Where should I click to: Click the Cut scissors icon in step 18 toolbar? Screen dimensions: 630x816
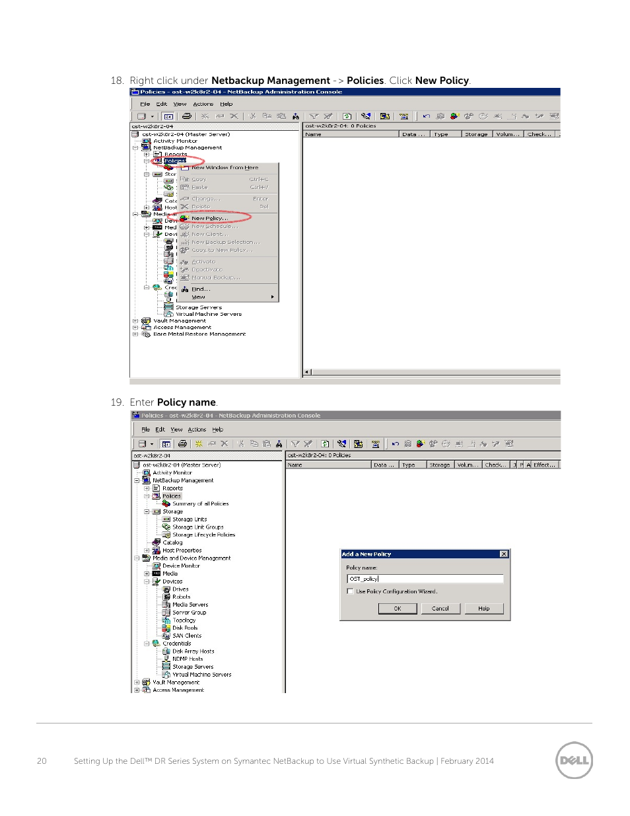(252, 116)
